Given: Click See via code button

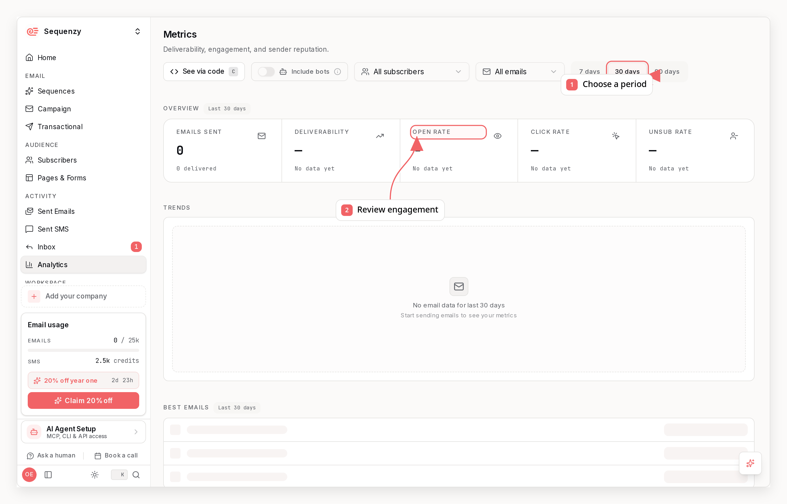Looking at the screenshot, I should click(x=204, y=72).
